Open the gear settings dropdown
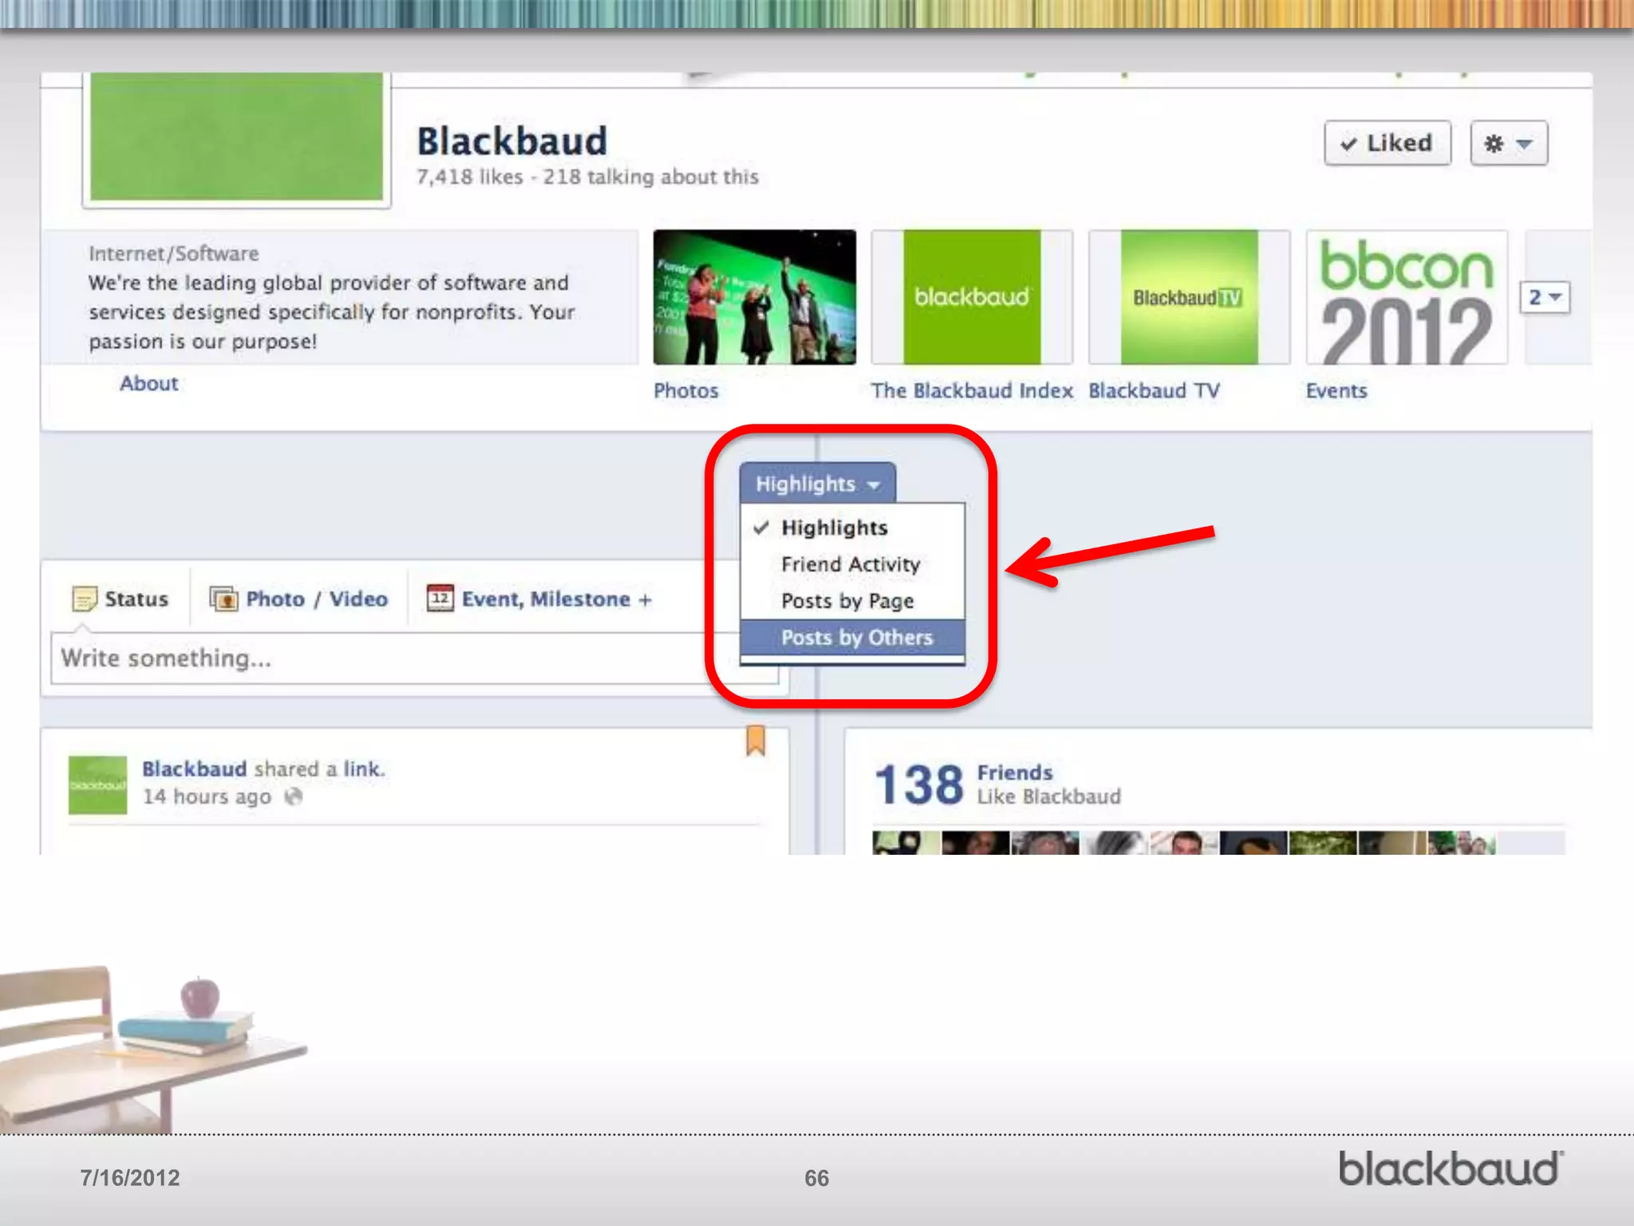 [1508, 144]
